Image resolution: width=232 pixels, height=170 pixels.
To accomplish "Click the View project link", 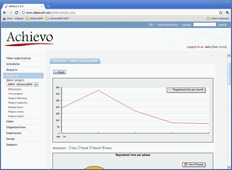I will pyautogui.click(x=16, y=94).
